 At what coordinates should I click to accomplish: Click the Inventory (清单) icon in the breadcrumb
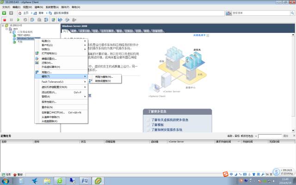click(35, 13)
